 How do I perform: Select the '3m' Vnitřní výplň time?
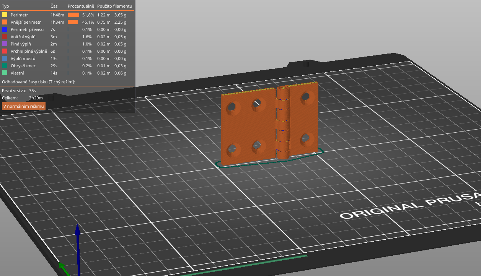point(54,36)
